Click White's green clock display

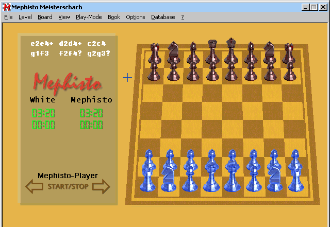[42, 113]
